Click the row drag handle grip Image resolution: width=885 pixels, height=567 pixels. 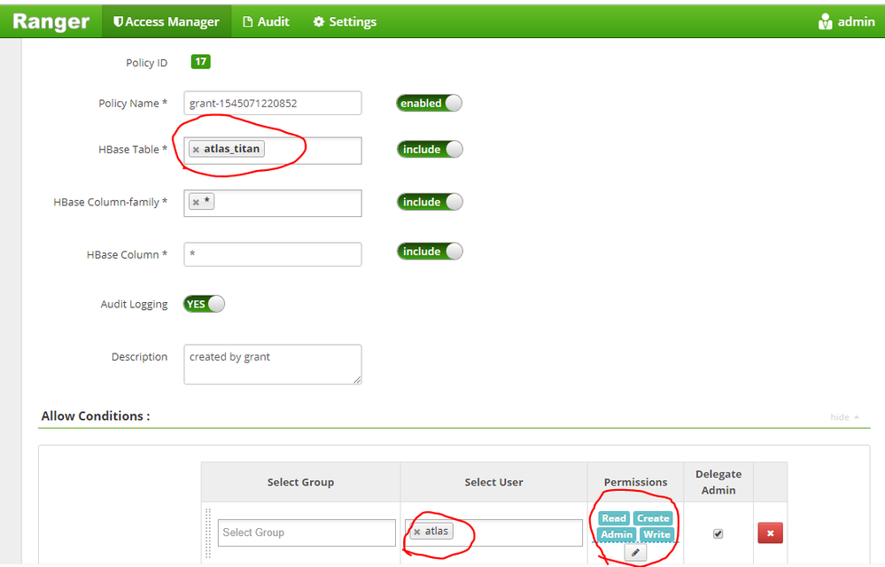tap(207, 533)
